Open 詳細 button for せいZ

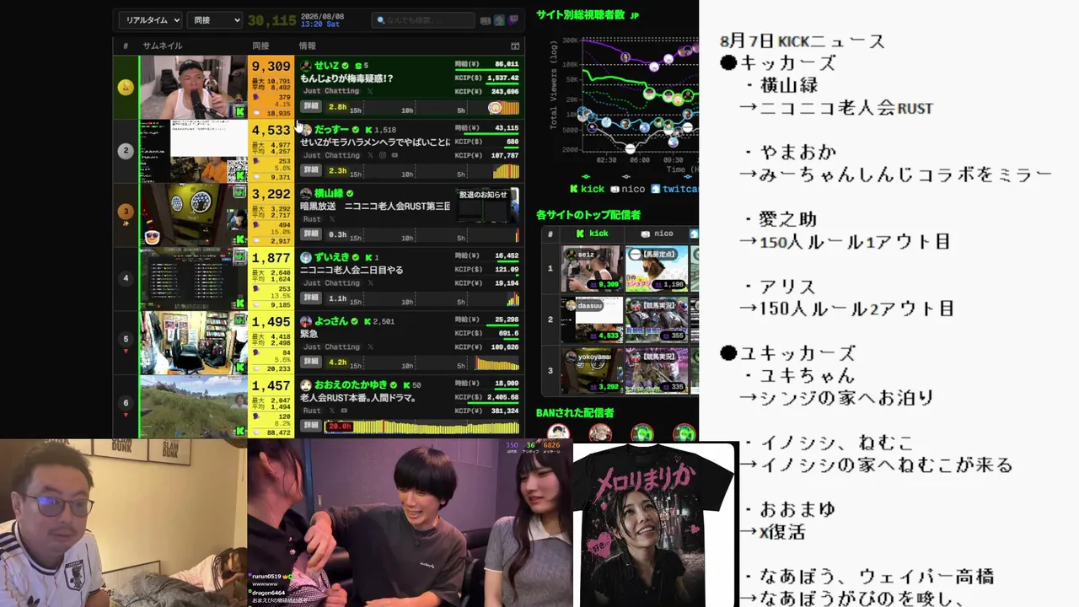point(311,106)
